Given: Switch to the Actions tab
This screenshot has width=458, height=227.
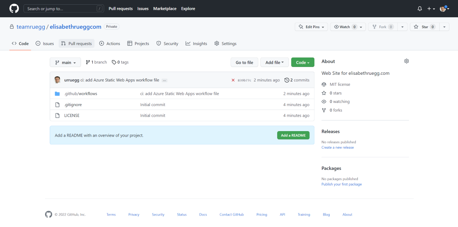Looking at the screenshot, I should pos(110,43).
